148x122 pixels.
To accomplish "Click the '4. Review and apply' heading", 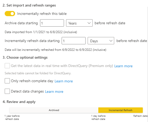I will click(x=19, y=102).
